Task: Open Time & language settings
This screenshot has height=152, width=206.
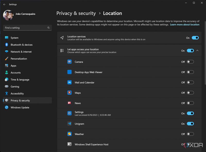Action: pos(27,80)
